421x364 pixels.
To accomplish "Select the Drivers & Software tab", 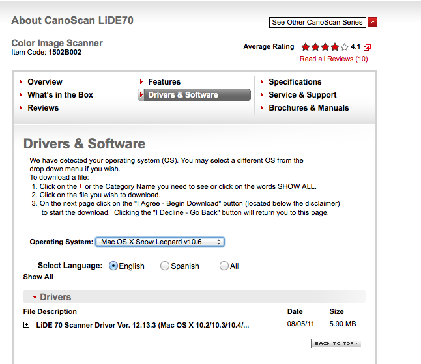I will click(x=194, y=94).
